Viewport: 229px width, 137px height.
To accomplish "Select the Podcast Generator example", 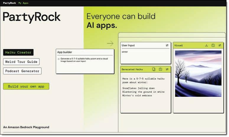I will (22, 71).
